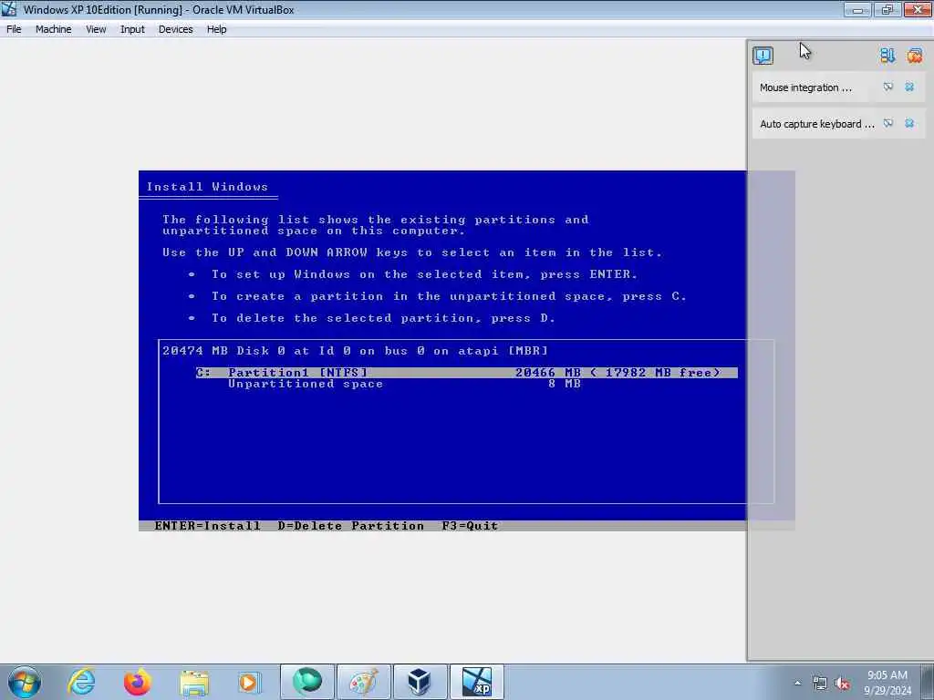
Task: Click the VirtualBox icon in the title bar
Action: [9, 9]
